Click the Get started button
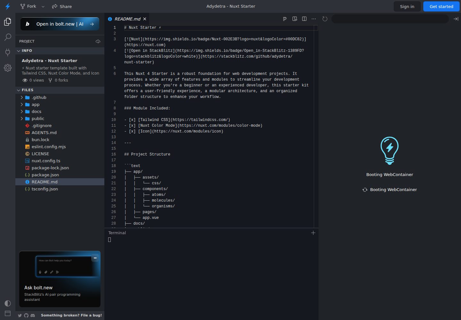This screenshot has height=320, width=461. [441, 6]
